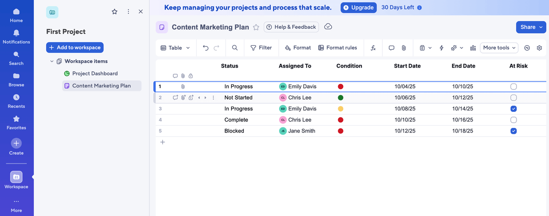This screenshot has width=549, height=216.
Task: Uncheck At Risk for Jane Smith's row
Action: [513, 131]
